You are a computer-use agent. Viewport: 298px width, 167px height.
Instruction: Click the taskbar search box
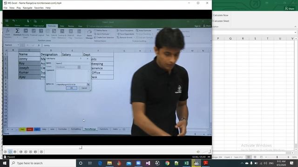(x=42, y=163)
